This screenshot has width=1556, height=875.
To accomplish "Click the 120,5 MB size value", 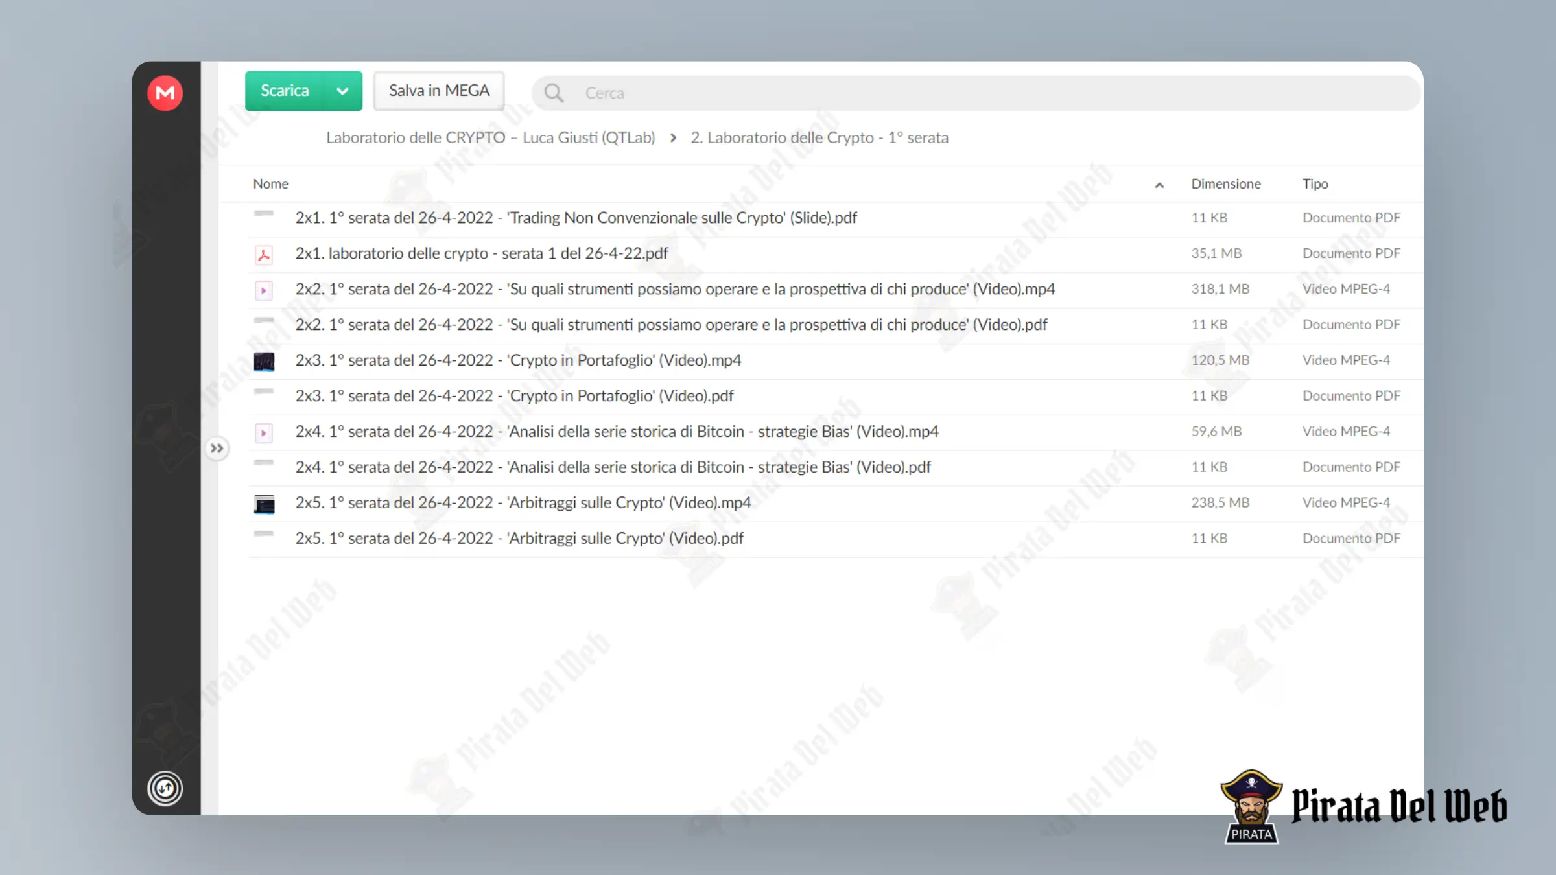I will [x=1220, y=360].
